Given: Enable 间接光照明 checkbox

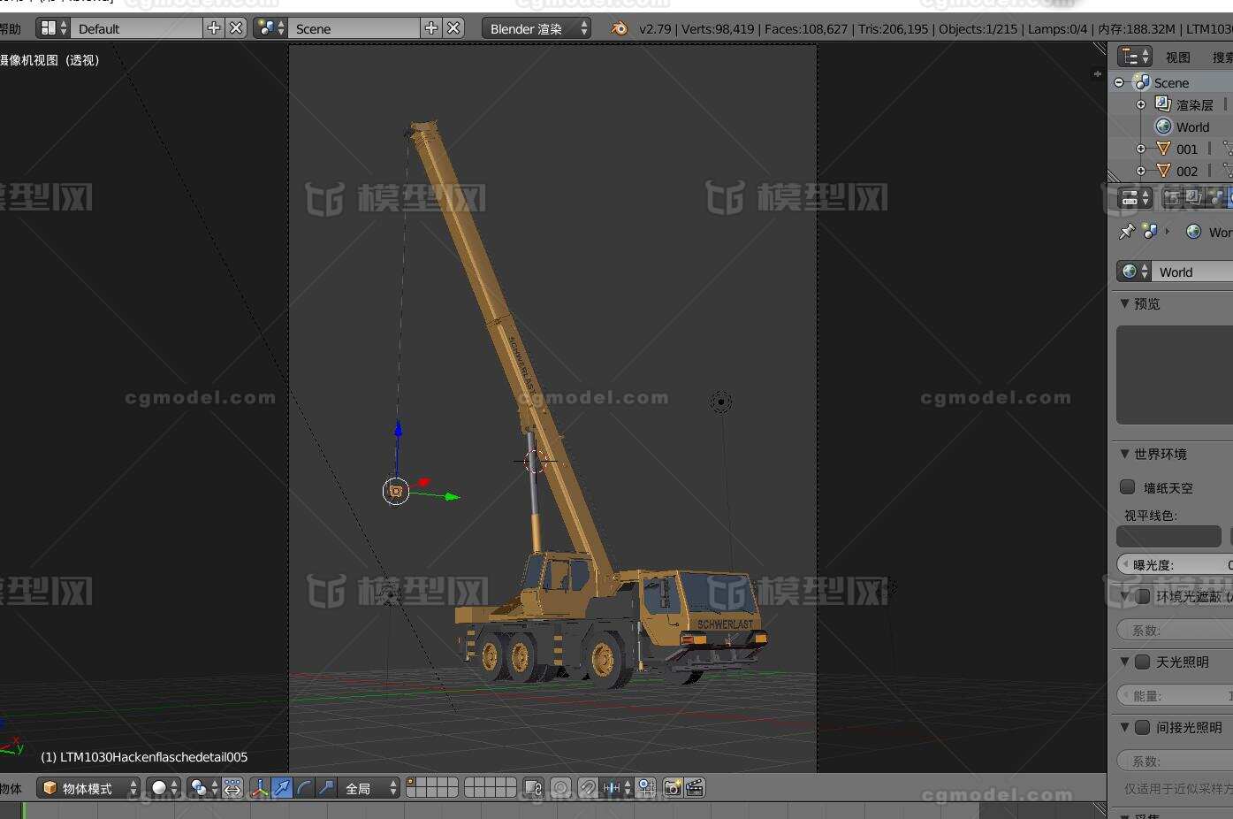Looking at the screenshot, I should 1143,727.
